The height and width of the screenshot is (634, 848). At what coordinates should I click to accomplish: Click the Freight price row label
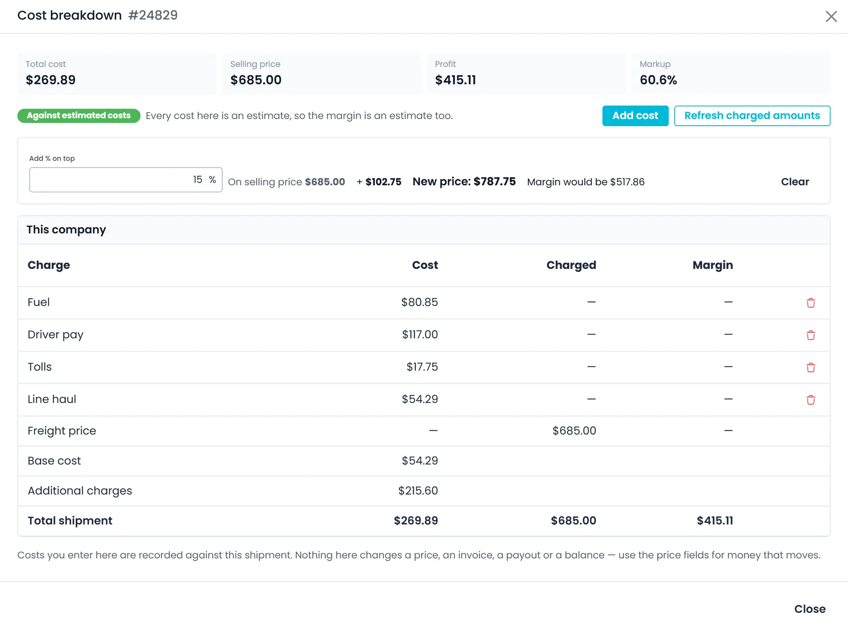pos(62,431)
